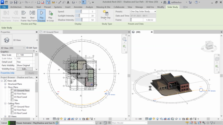Toggle Sun Path icon in 3D view control bar
Screen dimensions: 223x125
pyautogui.click(x=154, y=119)
